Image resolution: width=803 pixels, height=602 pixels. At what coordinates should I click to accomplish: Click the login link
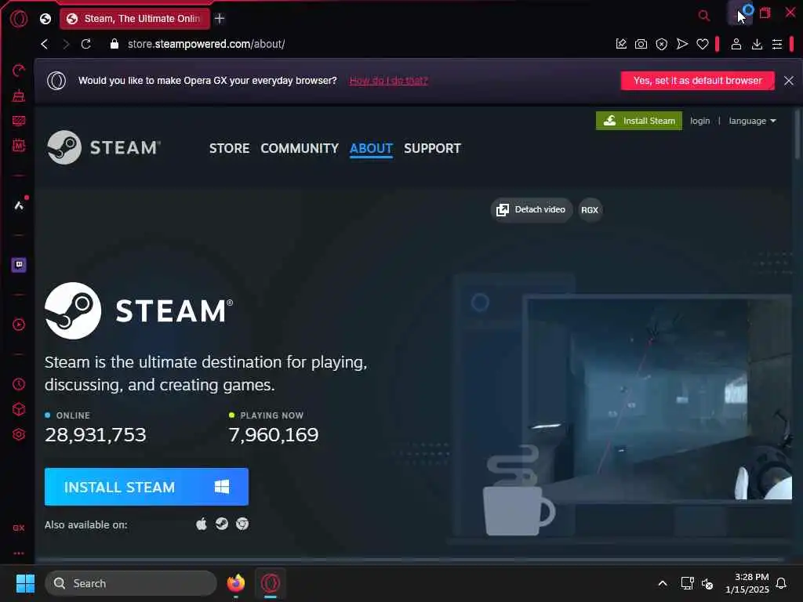click(699, 121)
